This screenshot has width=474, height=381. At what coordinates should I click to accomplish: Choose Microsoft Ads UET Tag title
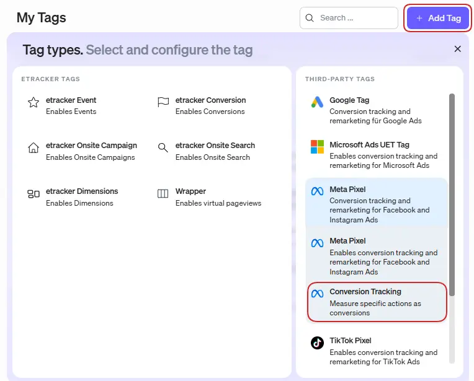coord(369,145)
